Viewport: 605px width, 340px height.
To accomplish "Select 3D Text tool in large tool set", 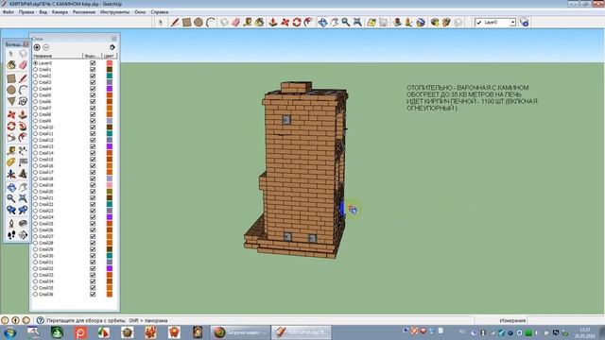I will click(x=23, y=174).
